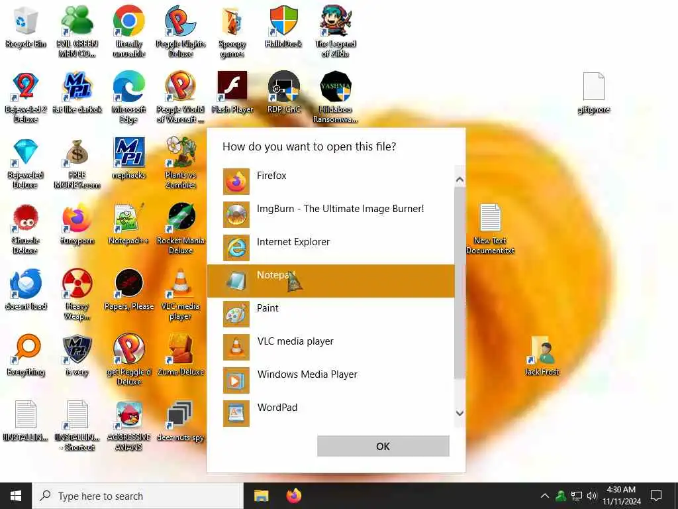Click the app list scroll-up arrow

(x=460, y=179)
